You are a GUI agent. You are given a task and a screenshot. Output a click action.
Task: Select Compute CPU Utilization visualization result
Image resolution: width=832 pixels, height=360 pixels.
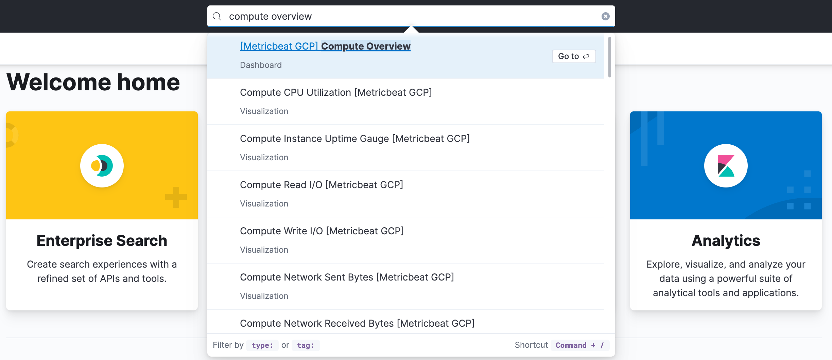point(406,102)
